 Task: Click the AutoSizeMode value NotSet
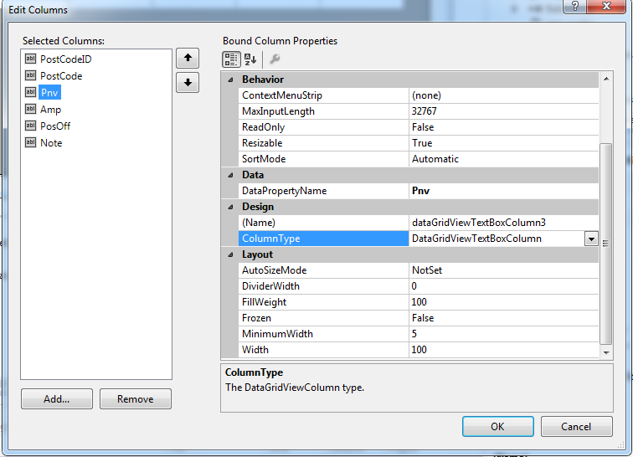(x=504, y=270)
